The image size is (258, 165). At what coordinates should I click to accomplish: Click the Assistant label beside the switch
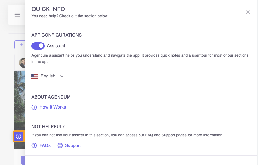[56, 46]
